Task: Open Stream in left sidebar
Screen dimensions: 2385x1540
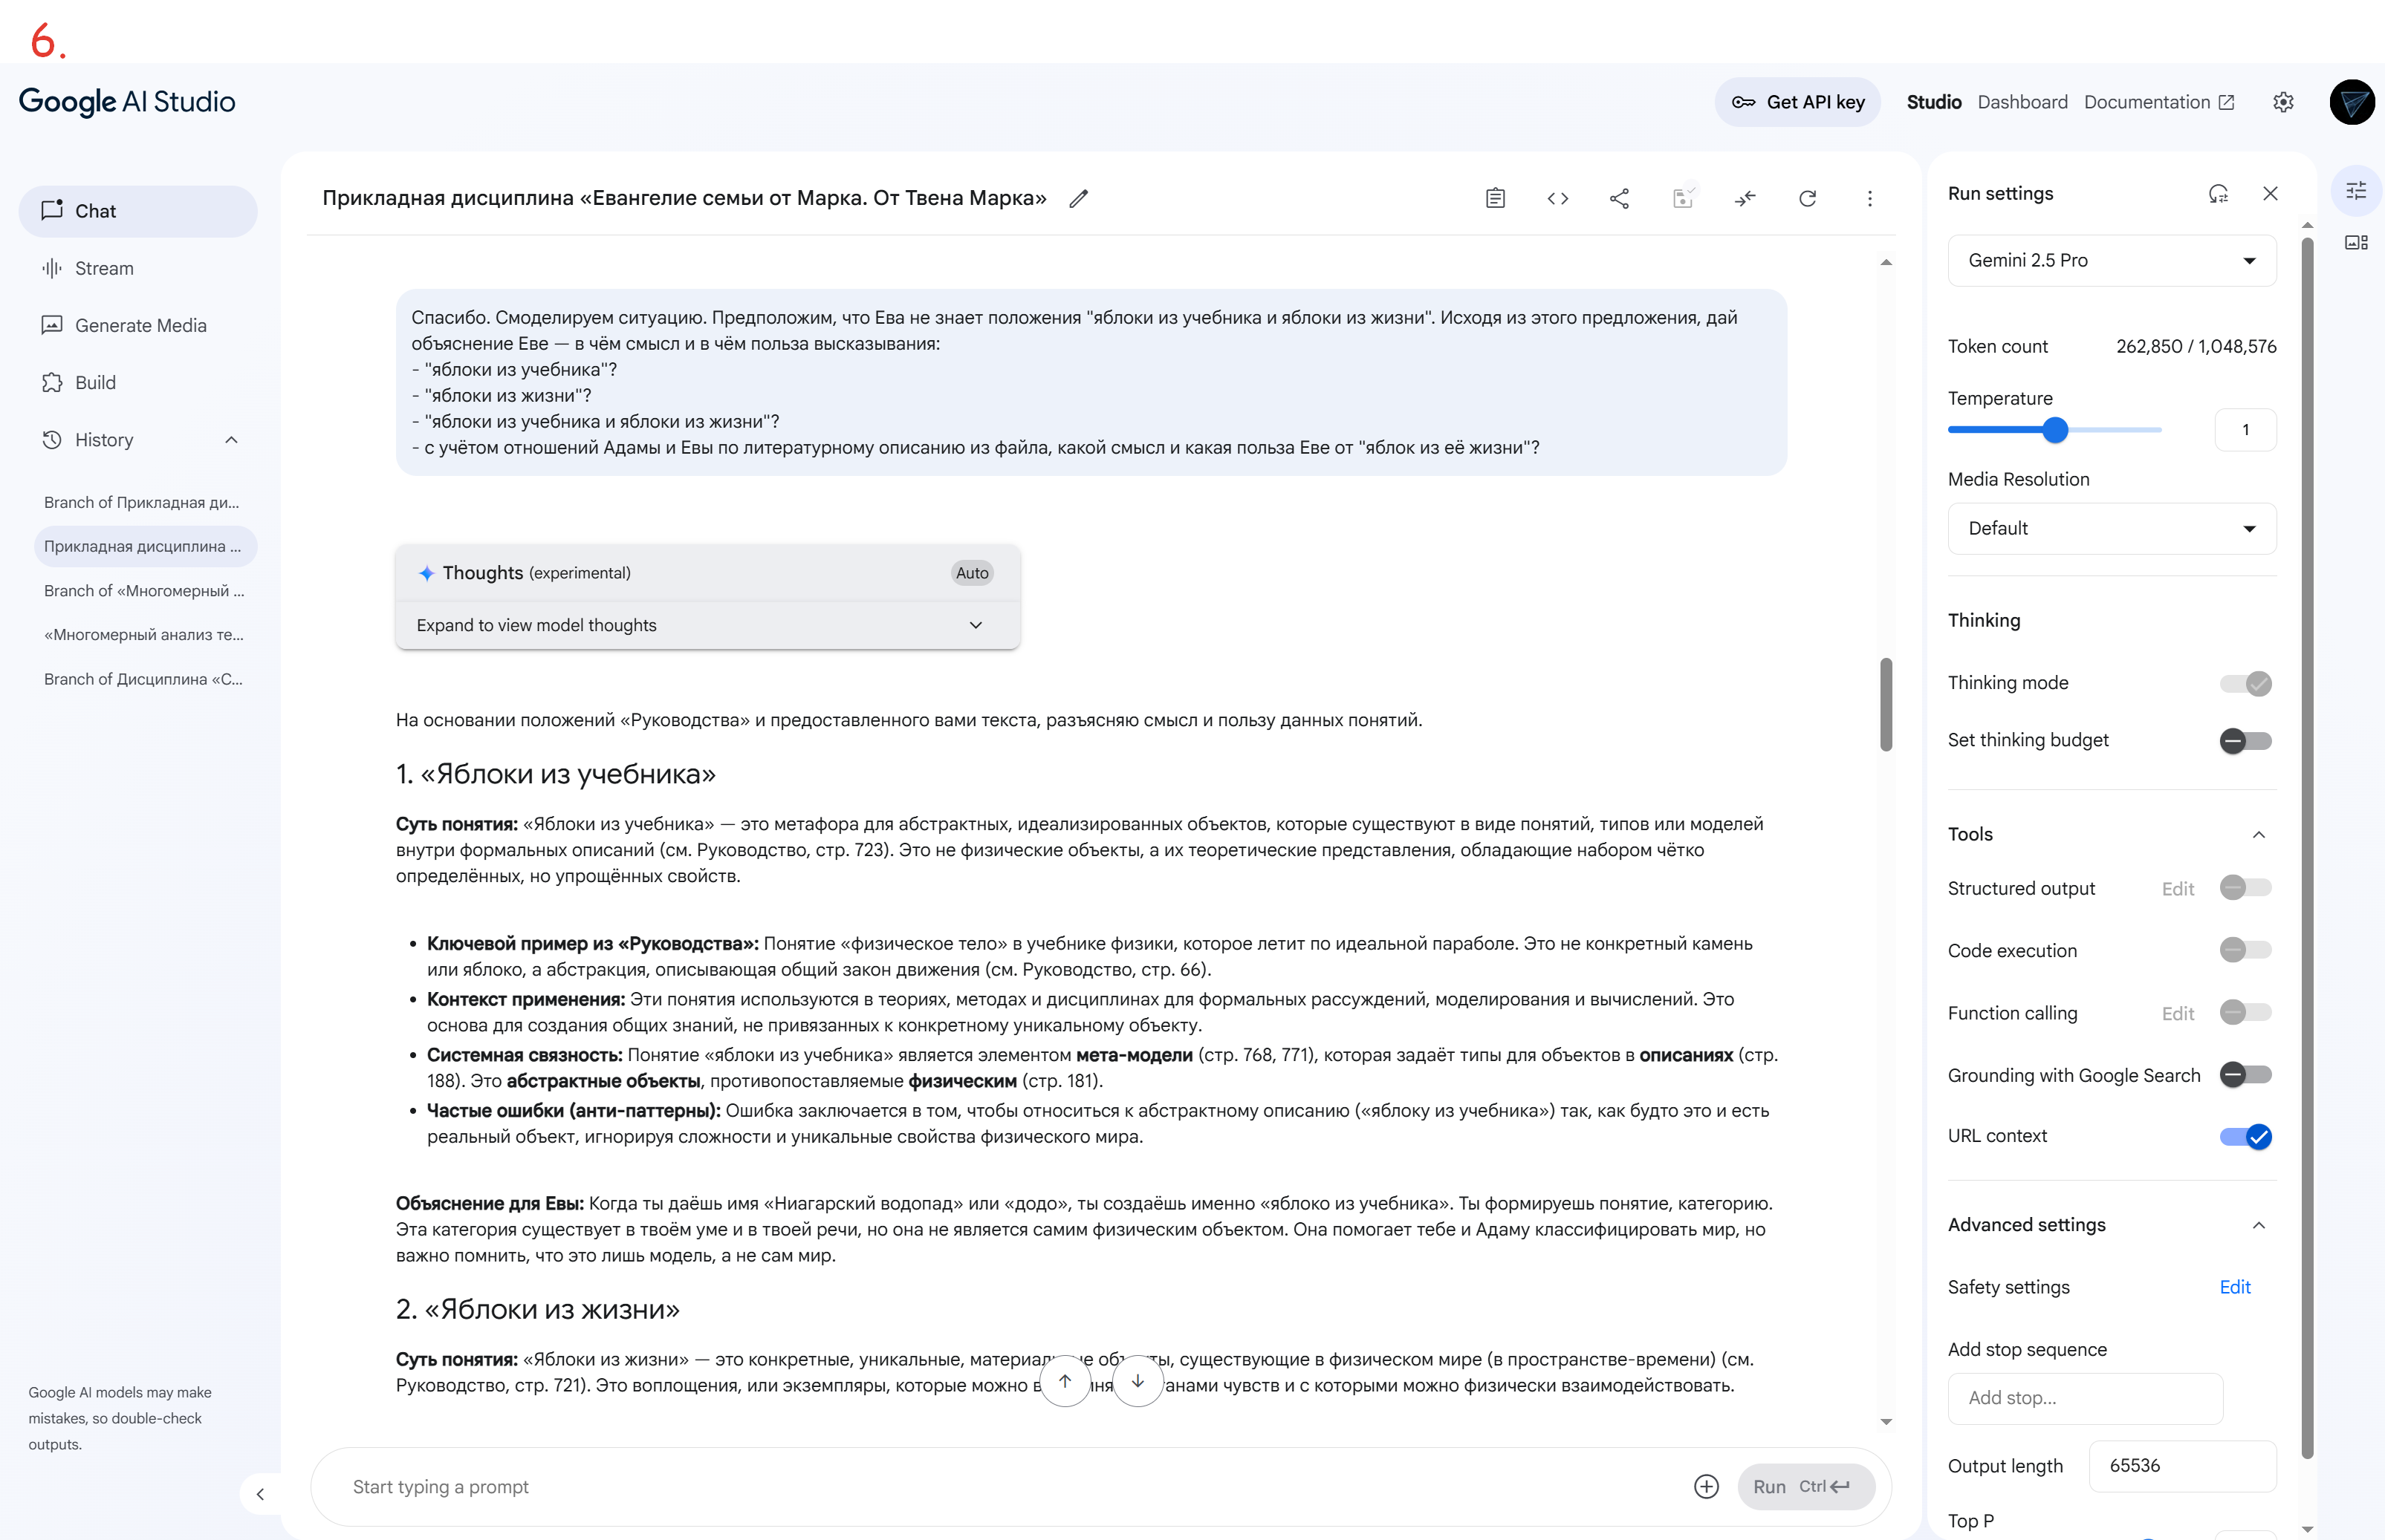Action: click(104, 268)
